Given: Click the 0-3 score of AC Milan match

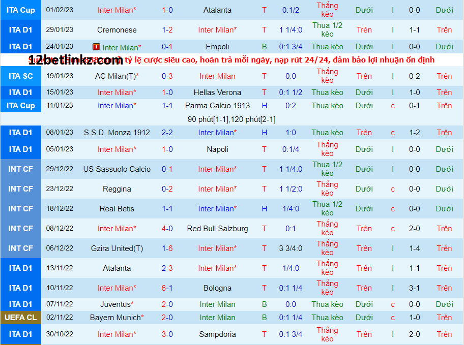Looking at the screenshot, I should [167, 76].
